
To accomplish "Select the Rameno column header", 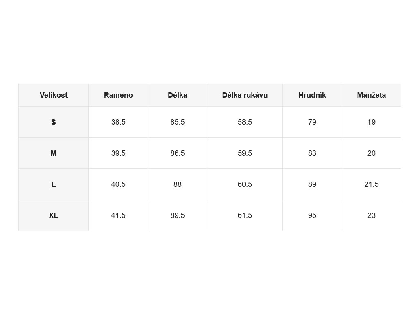I will click(x=118, y=95).
